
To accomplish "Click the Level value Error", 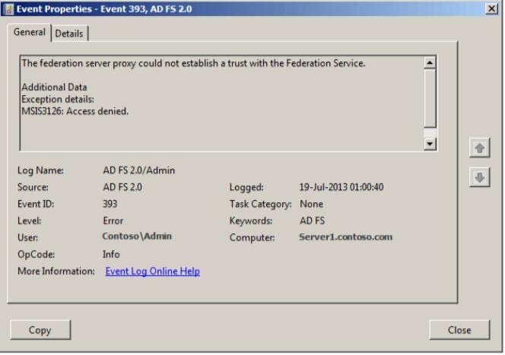I will tap(113, 221).
